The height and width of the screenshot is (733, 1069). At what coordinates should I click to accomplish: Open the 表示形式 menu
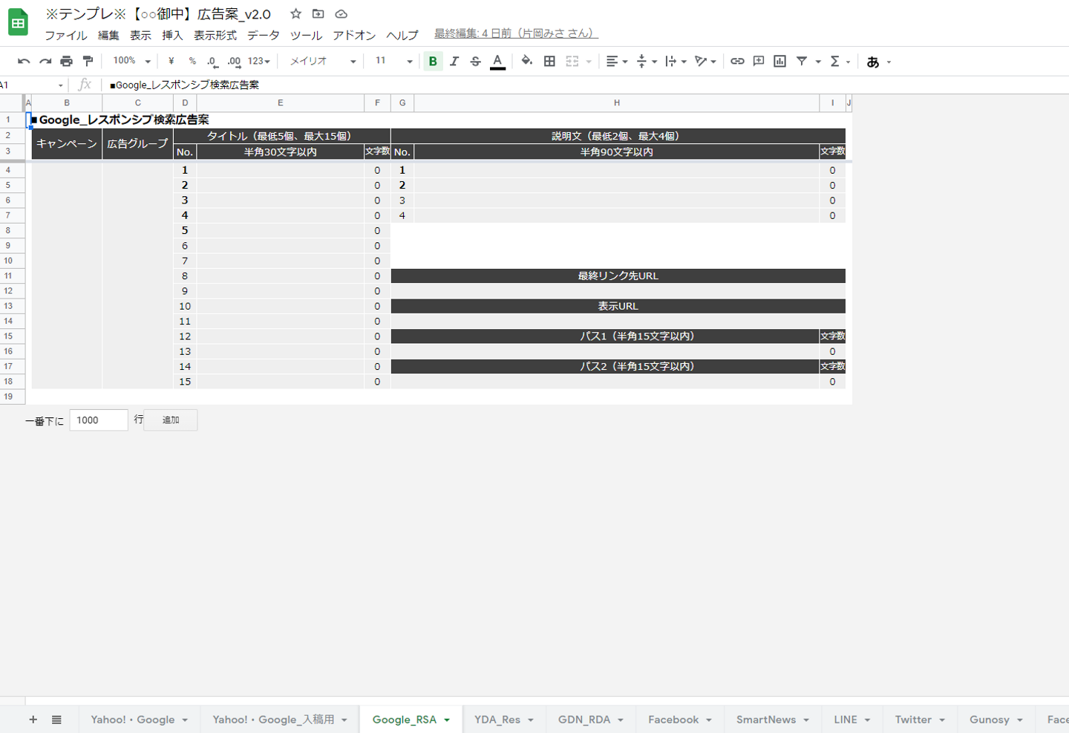point(215,35)
